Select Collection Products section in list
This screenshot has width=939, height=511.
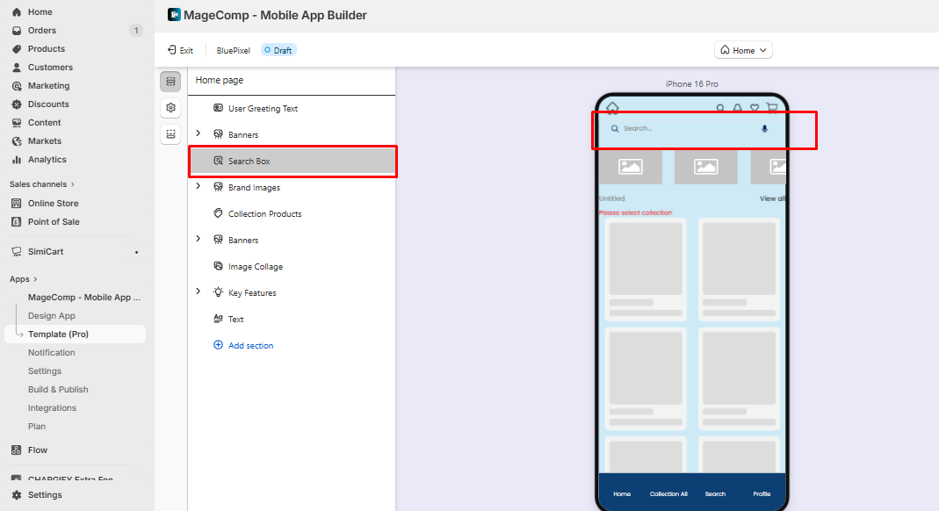coord(264,213)
